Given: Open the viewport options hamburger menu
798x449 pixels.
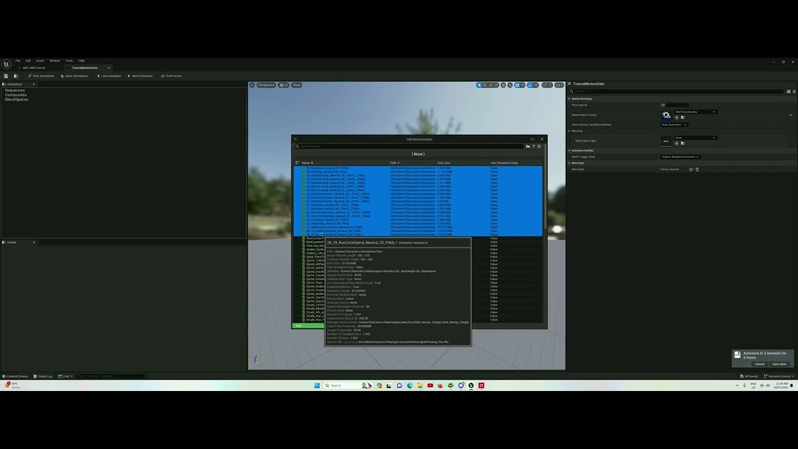Looking at the screenshot, I should point(252,85).
